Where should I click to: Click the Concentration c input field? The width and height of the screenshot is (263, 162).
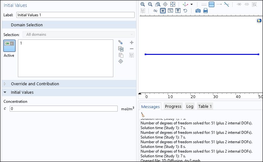click(x=64, y=109)
